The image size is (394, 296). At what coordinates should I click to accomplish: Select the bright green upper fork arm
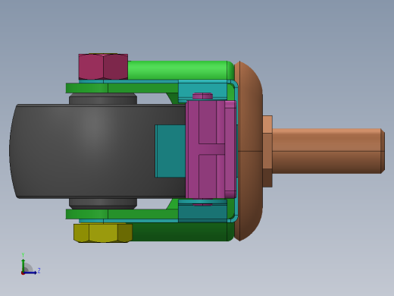click(180, 70)
